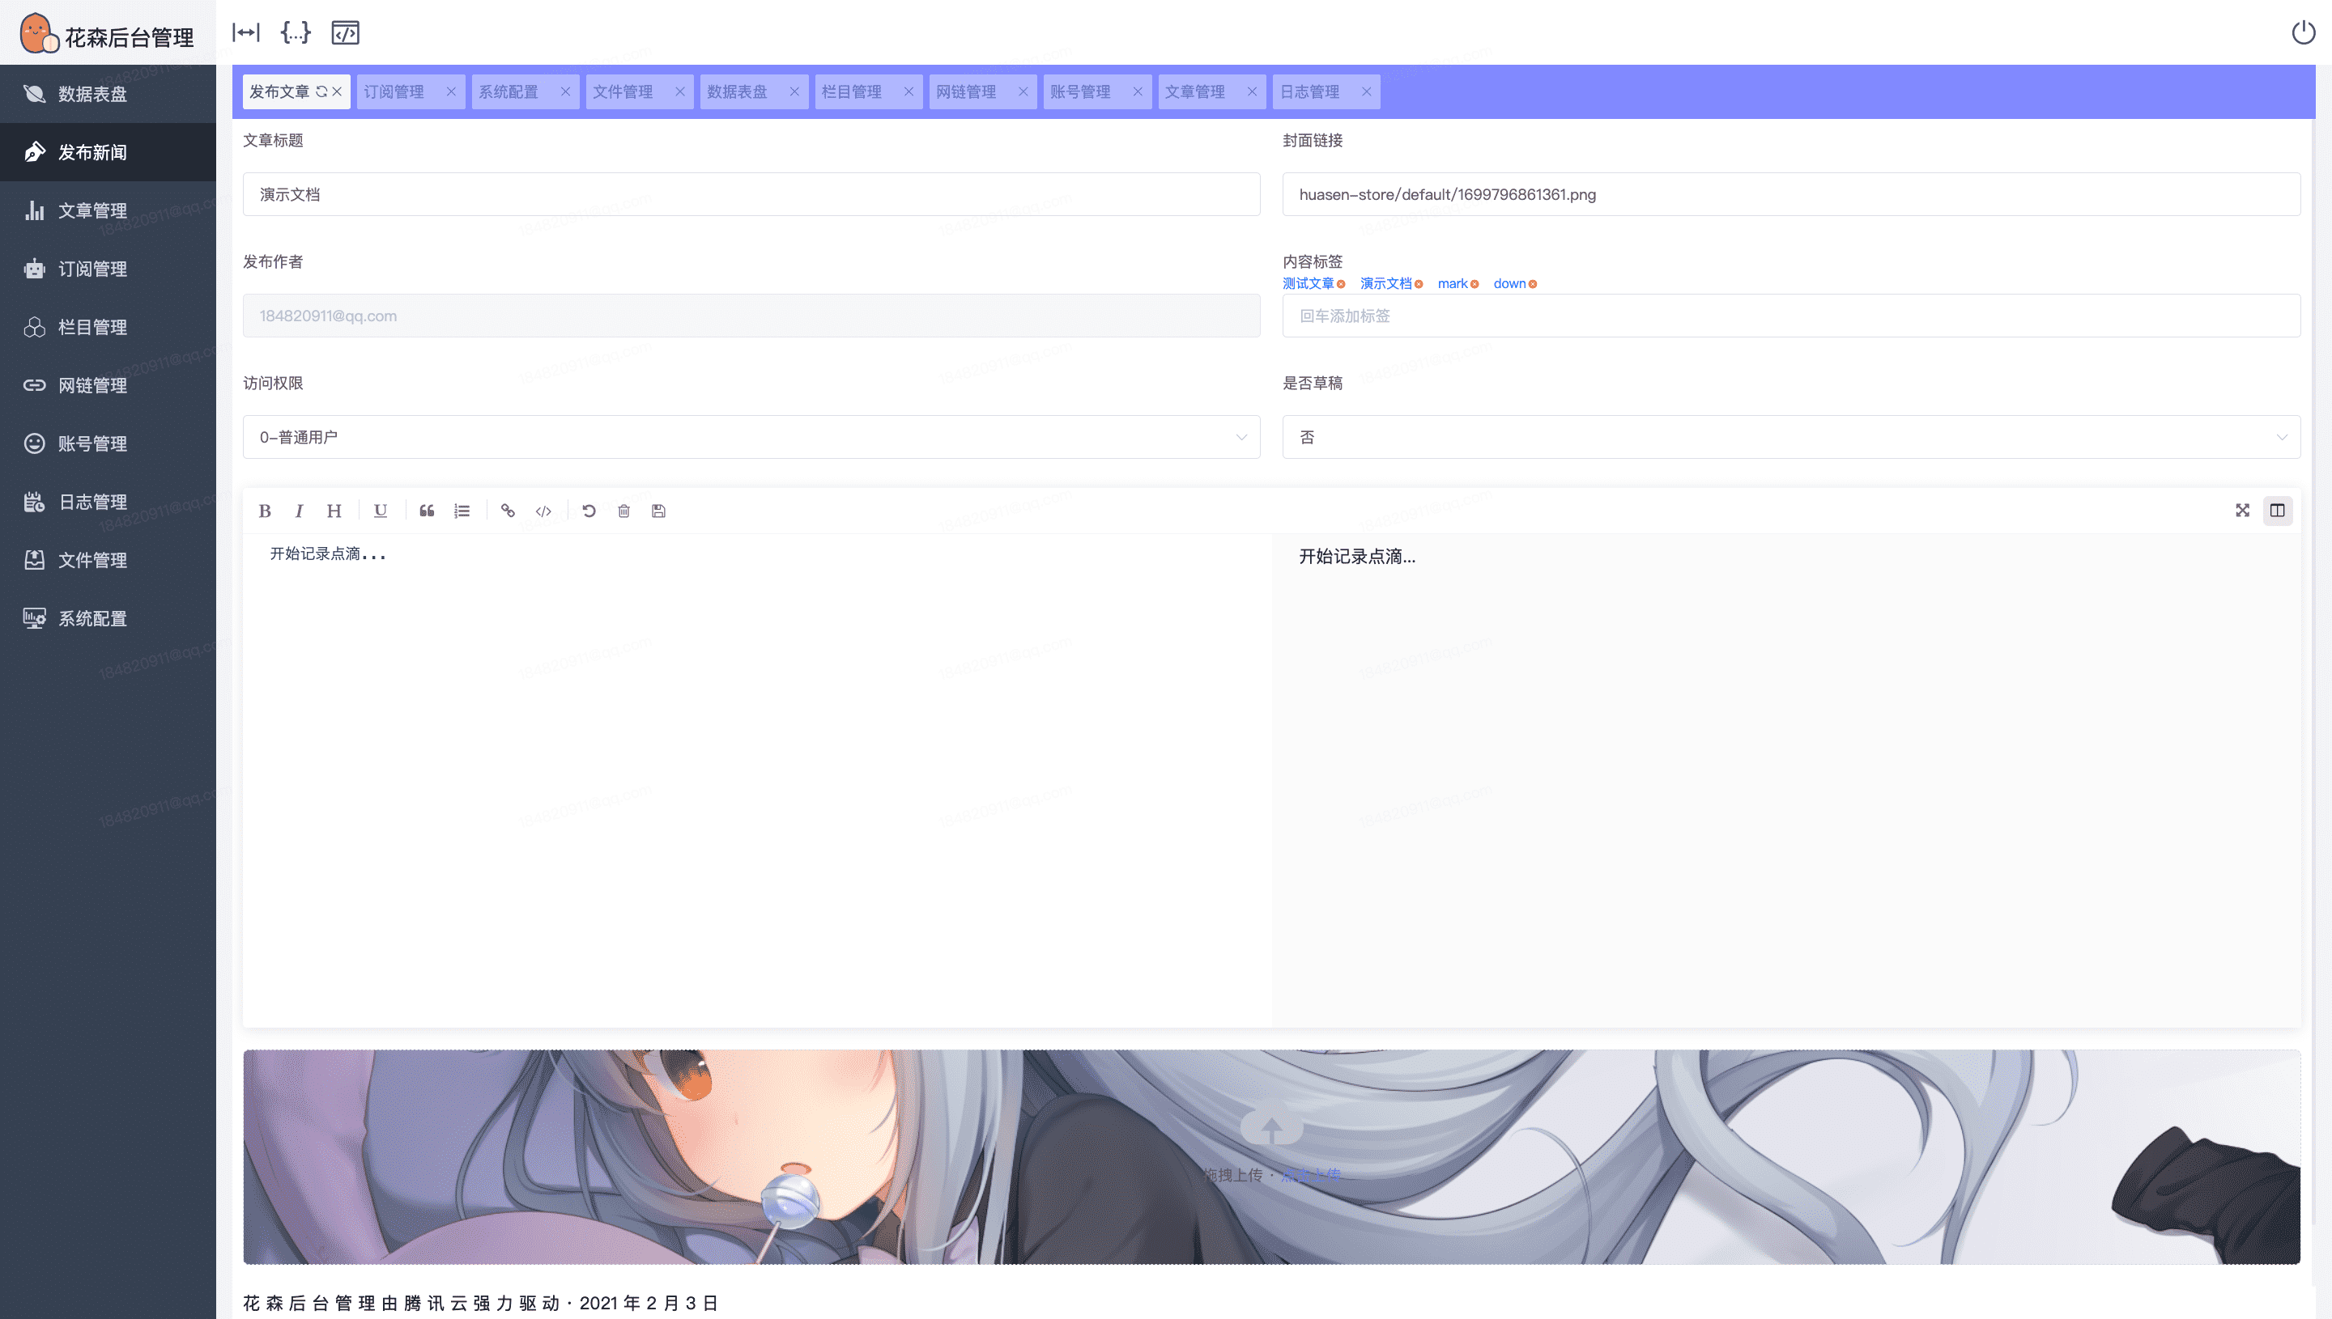Viewport: 2332px width, 1319px height.
Task: Click the 发布作者 email field
Action: point(751,316)
